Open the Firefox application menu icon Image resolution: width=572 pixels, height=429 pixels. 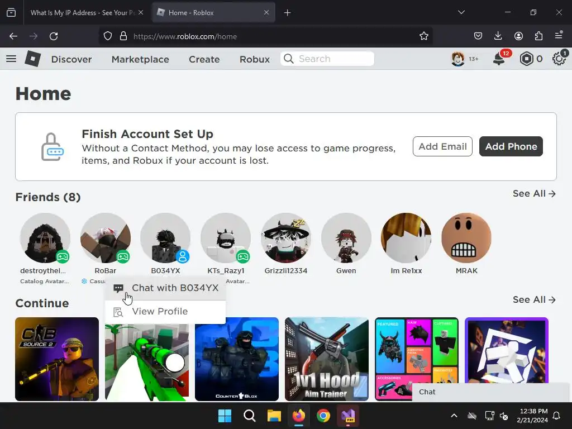[559, 35]
